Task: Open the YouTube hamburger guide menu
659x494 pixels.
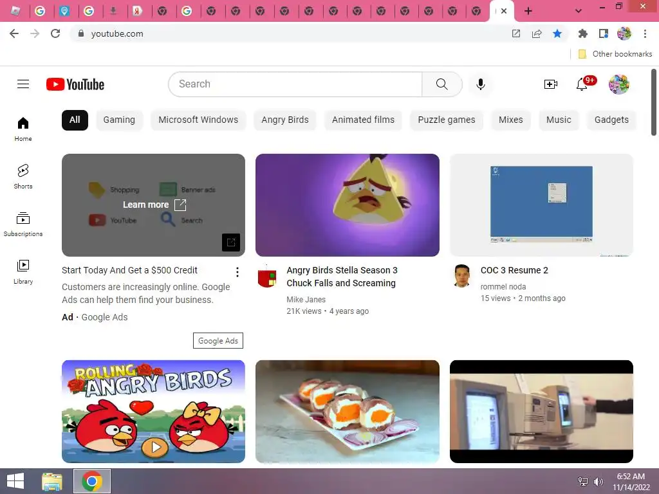Action: 23,84
